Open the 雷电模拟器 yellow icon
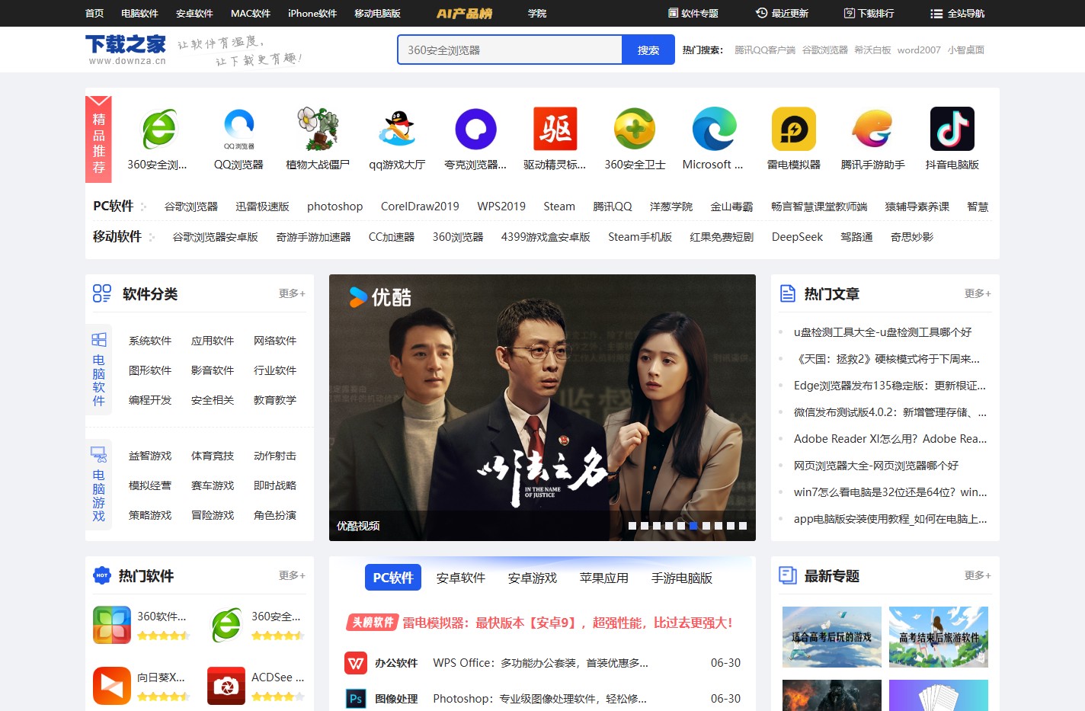The height and width of the screenshot is (711, 1085). 793,129
